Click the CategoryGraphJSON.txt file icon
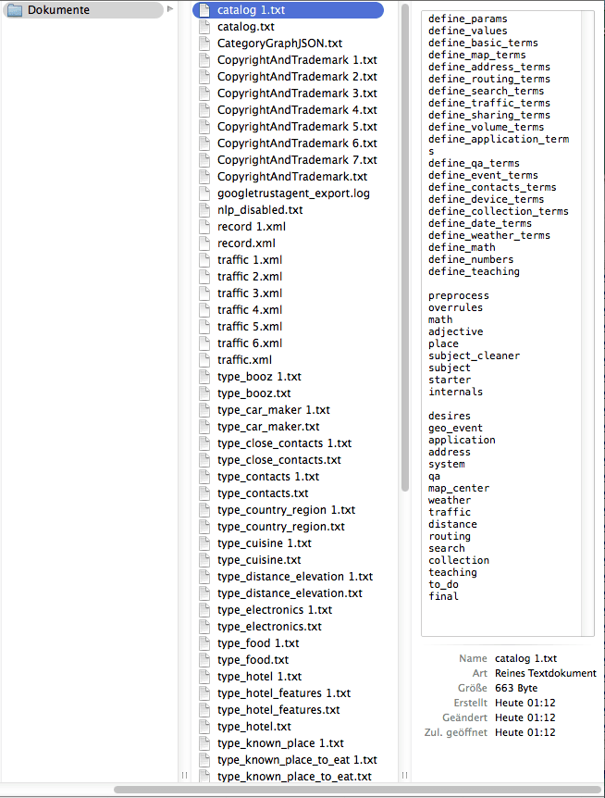 (x=204, y=44)
